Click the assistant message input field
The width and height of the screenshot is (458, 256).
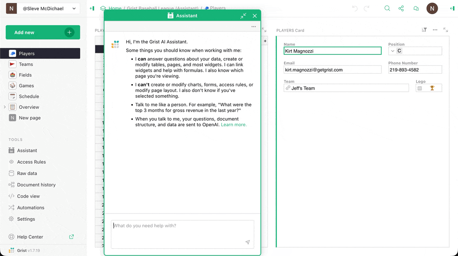tap(182, 234)
